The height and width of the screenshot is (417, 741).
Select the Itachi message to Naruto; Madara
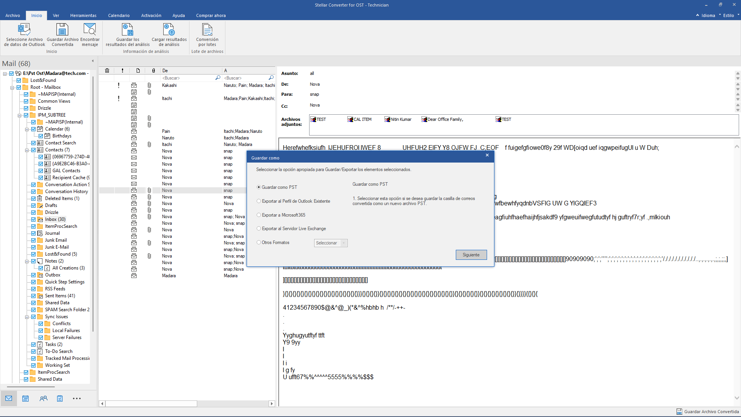click(x=187, y=144)
